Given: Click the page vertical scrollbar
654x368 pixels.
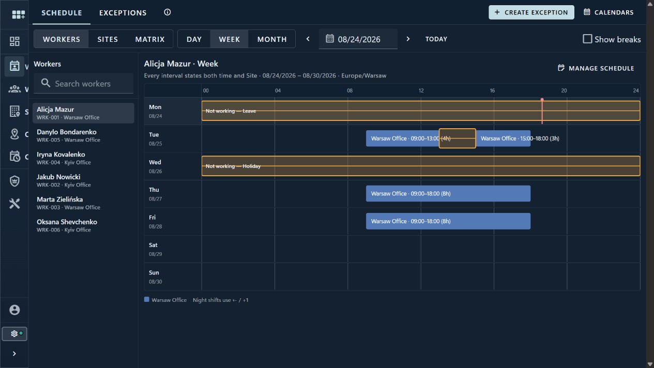Looking at the screenshot, I should click(x=650, y=184).
